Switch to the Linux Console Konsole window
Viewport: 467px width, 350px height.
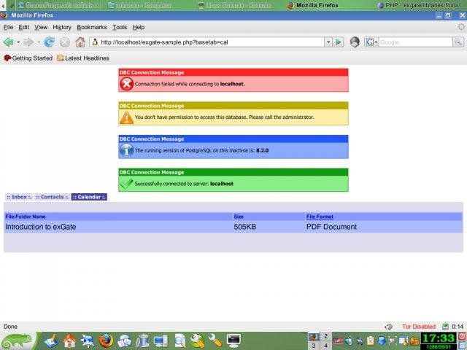pos(234,5)
